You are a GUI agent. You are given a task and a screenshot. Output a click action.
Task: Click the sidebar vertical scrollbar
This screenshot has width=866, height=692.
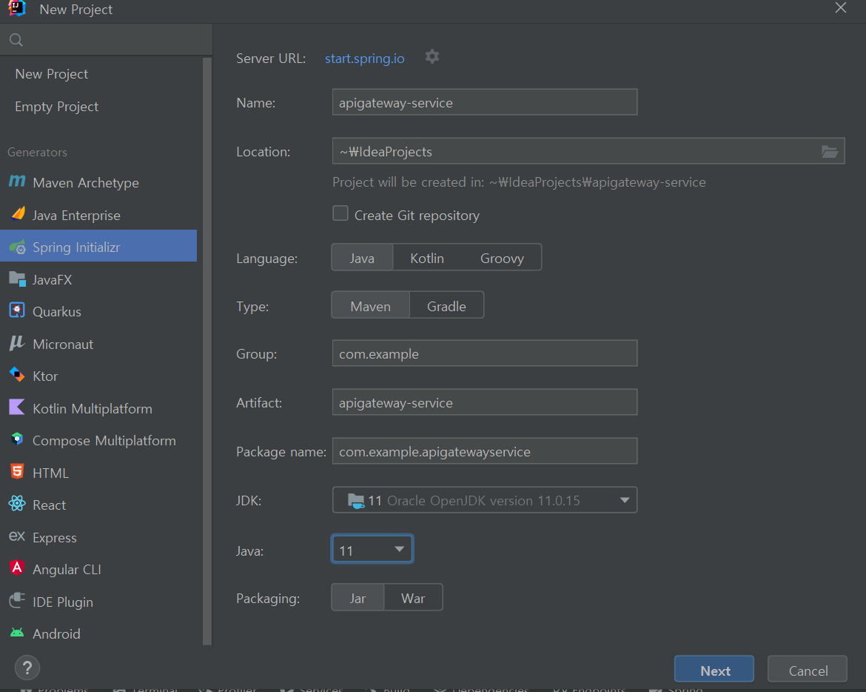(207, 351)
